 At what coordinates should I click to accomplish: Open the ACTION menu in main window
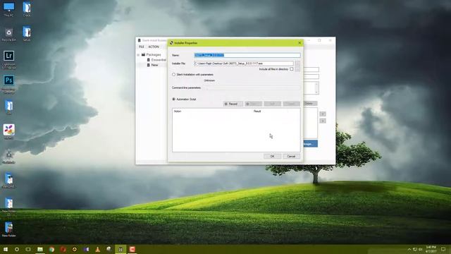[x=154, y=47]
